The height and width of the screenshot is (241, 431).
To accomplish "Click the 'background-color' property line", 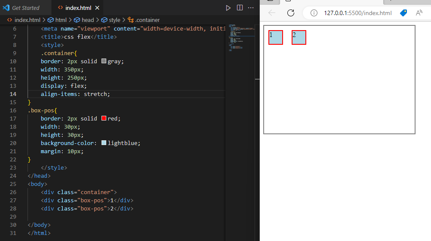I will click(x=90, y=143).
